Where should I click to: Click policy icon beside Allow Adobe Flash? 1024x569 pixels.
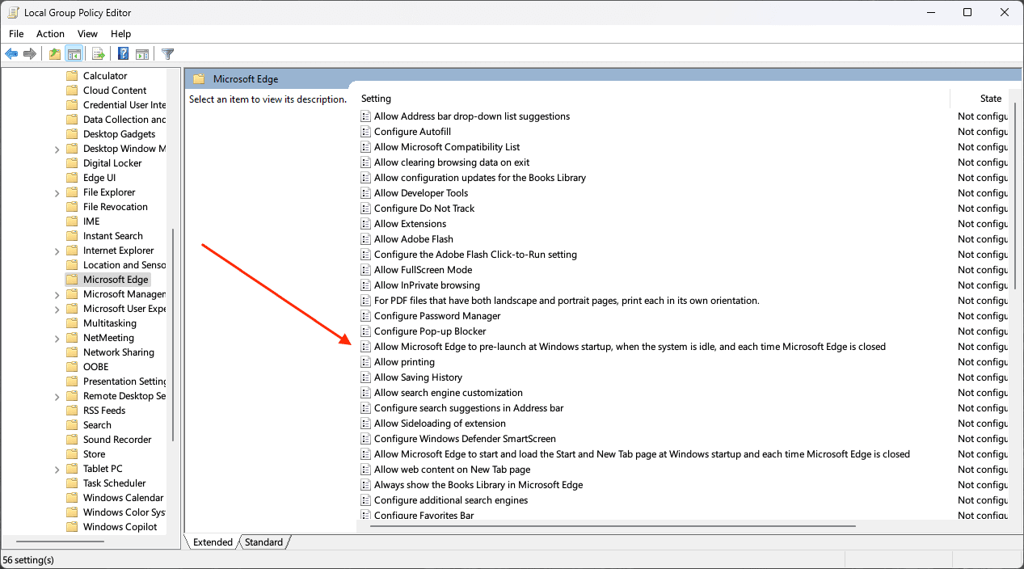pyautogui.click(x=366, y=239)
